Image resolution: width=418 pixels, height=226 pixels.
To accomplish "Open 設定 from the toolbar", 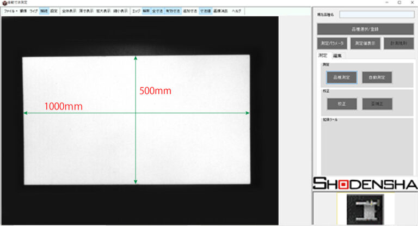I will [x=54, y=11].
